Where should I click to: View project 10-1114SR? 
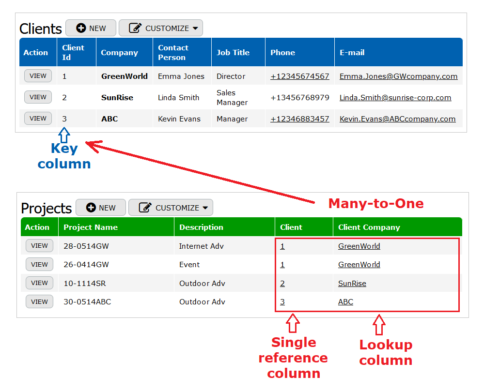tap(40, 283)
